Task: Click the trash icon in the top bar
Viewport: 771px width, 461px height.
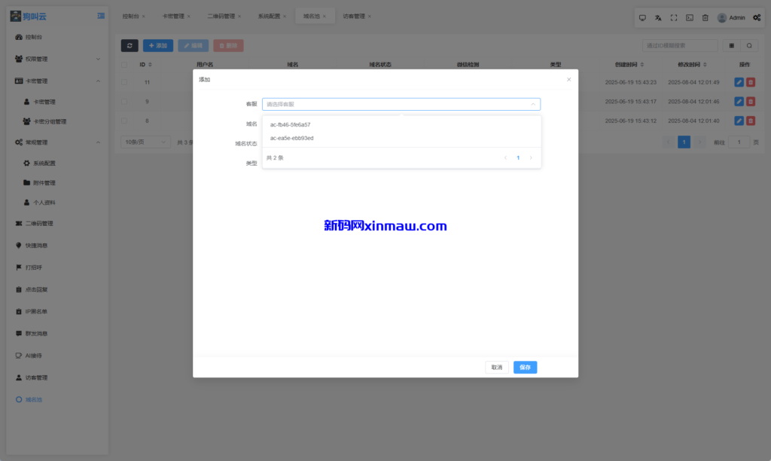Action: (x=705, y=17)
